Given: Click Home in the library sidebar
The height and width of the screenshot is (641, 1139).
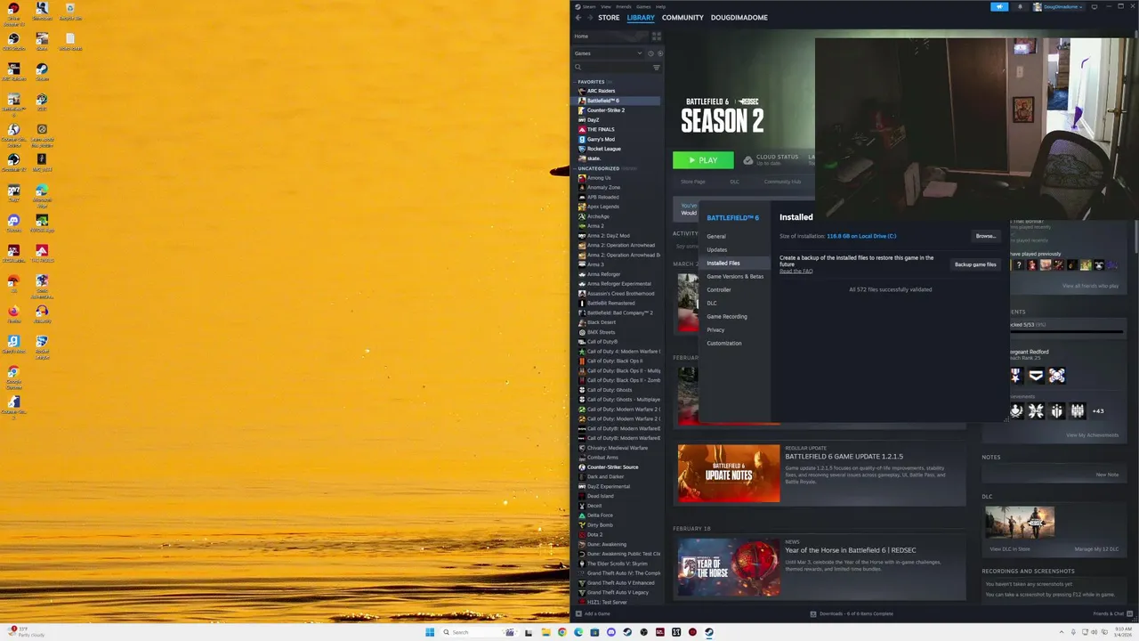Looking at the screenshot, I should [610, 37].
